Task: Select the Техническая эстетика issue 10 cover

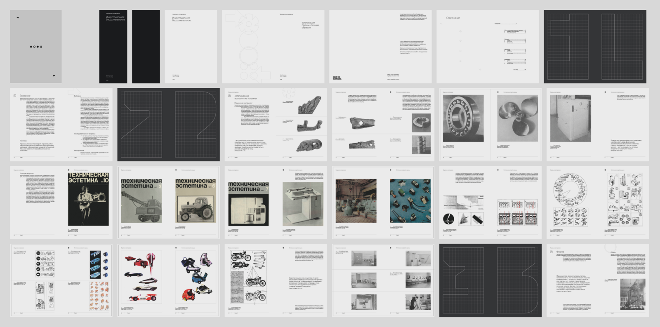Action: pyautogui.click(x=88, y=199)
